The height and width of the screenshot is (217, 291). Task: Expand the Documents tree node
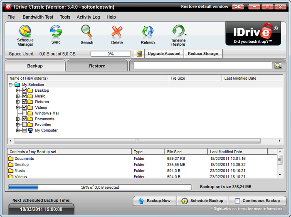tap(17, 119)
